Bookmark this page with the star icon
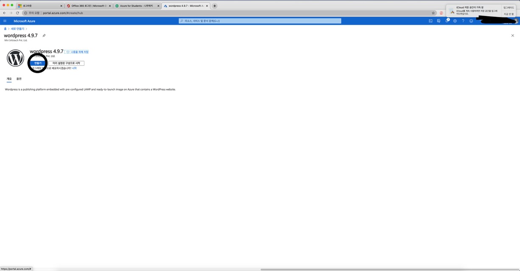520x271 pixels. [x=433, y=13]
